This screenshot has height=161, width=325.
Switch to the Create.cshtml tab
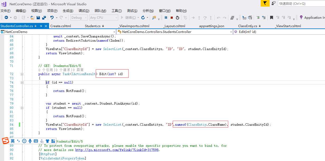pyautogui.click(x=61, y=26)
